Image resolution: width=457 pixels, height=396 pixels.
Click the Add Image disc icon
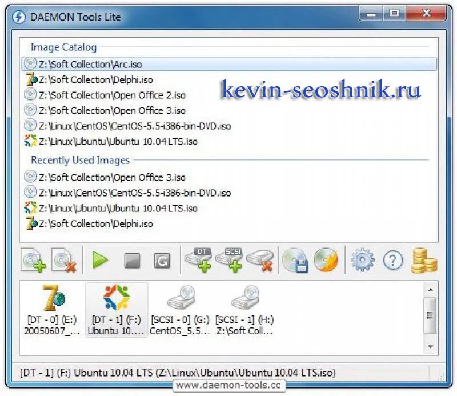click(x=34, y=260)
